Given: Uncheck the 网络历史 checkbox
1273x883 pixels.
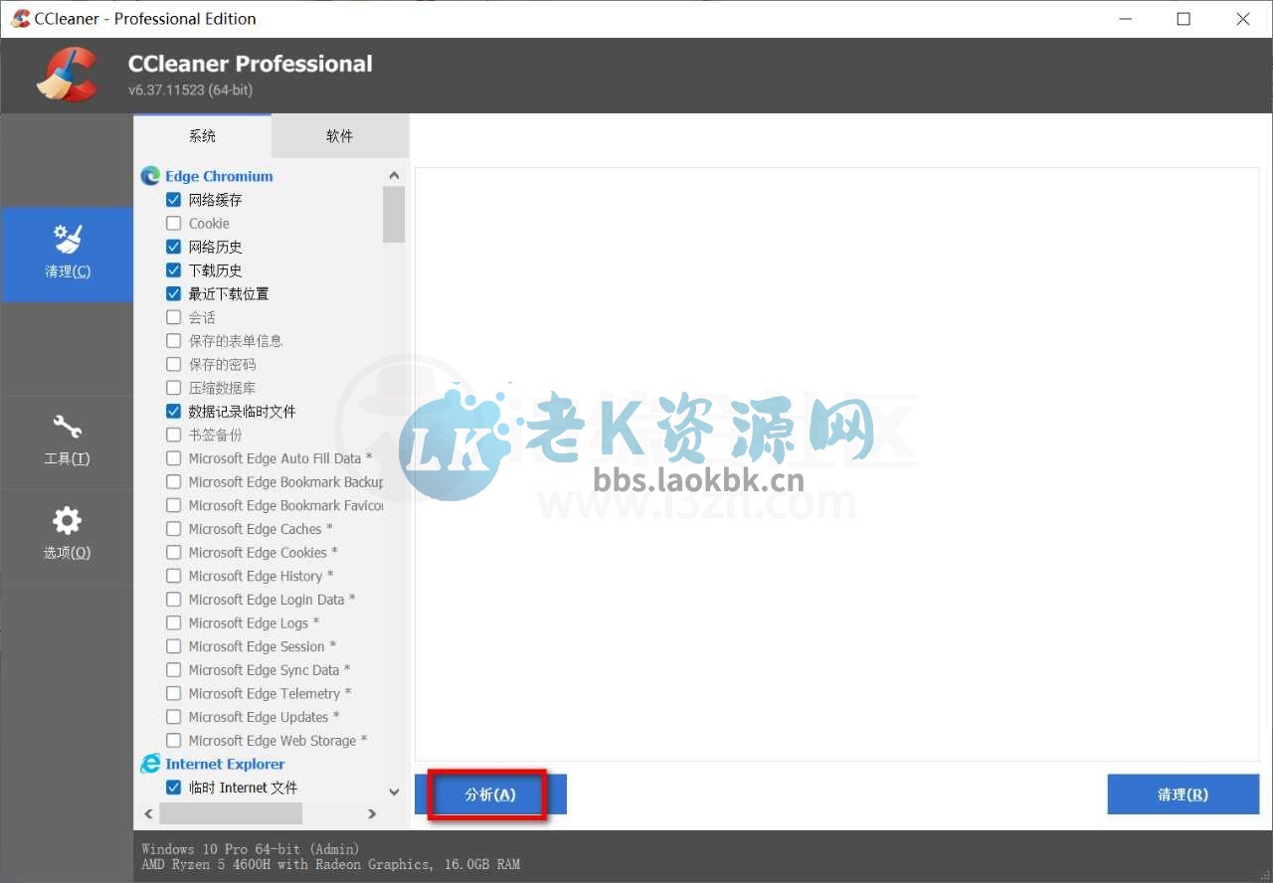Looking at the screenshot, I should (x=173, y=247).
